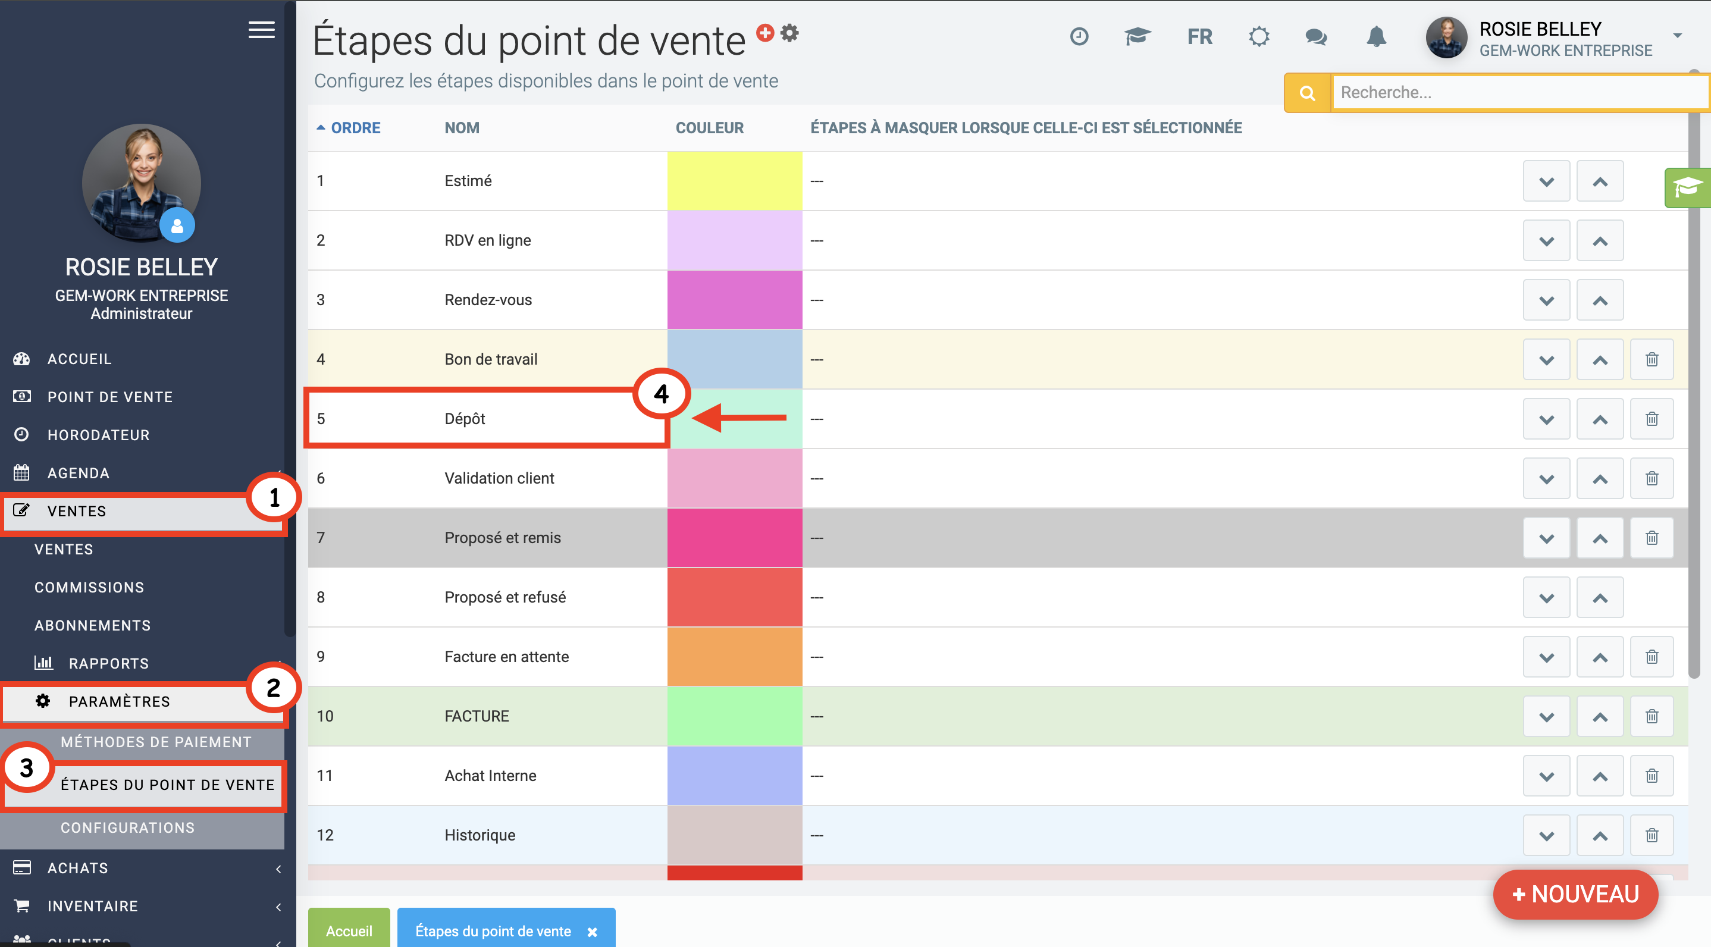The image size is (1711, 947).
Task: Click the clock icon in top bar
Action: click(x=1079, y=36)
